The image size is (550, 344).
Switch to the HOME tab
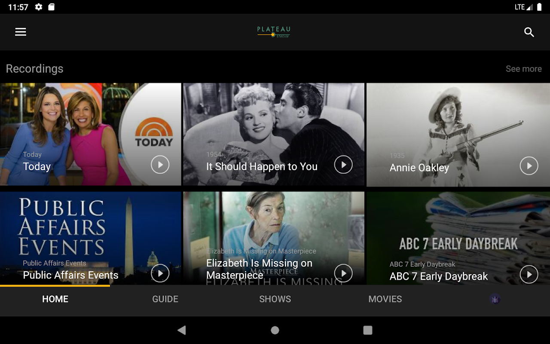(55, 299)
